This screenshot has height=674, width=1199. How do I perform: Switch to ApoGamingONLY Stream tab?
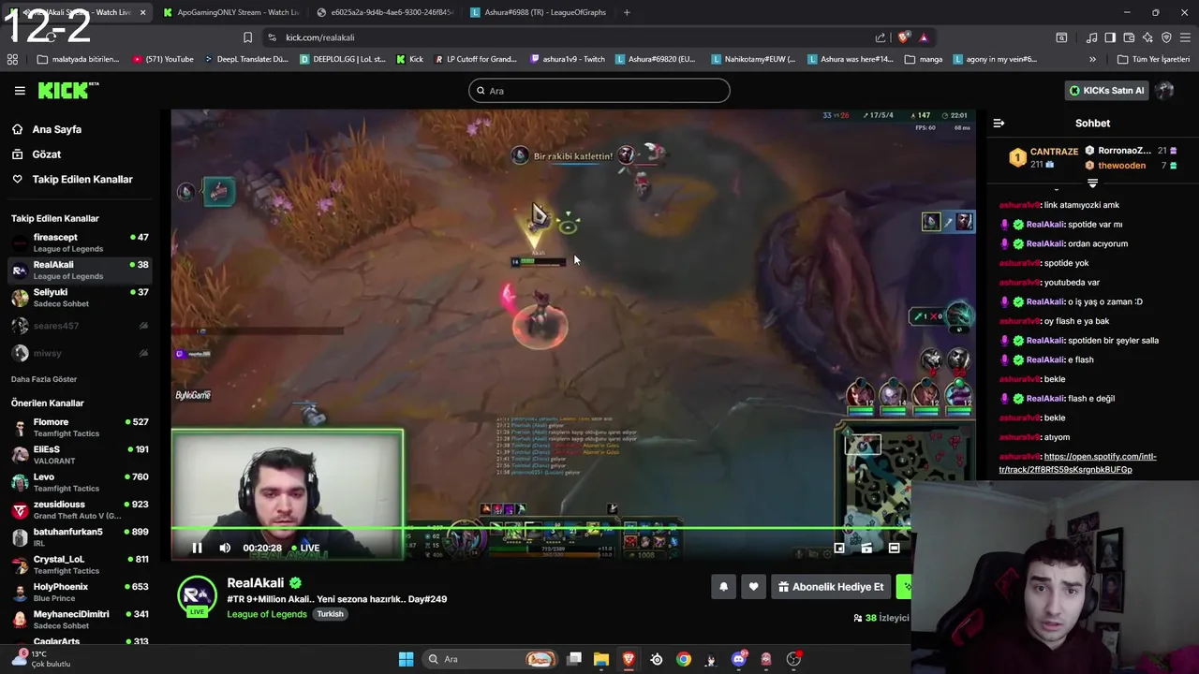231,12
